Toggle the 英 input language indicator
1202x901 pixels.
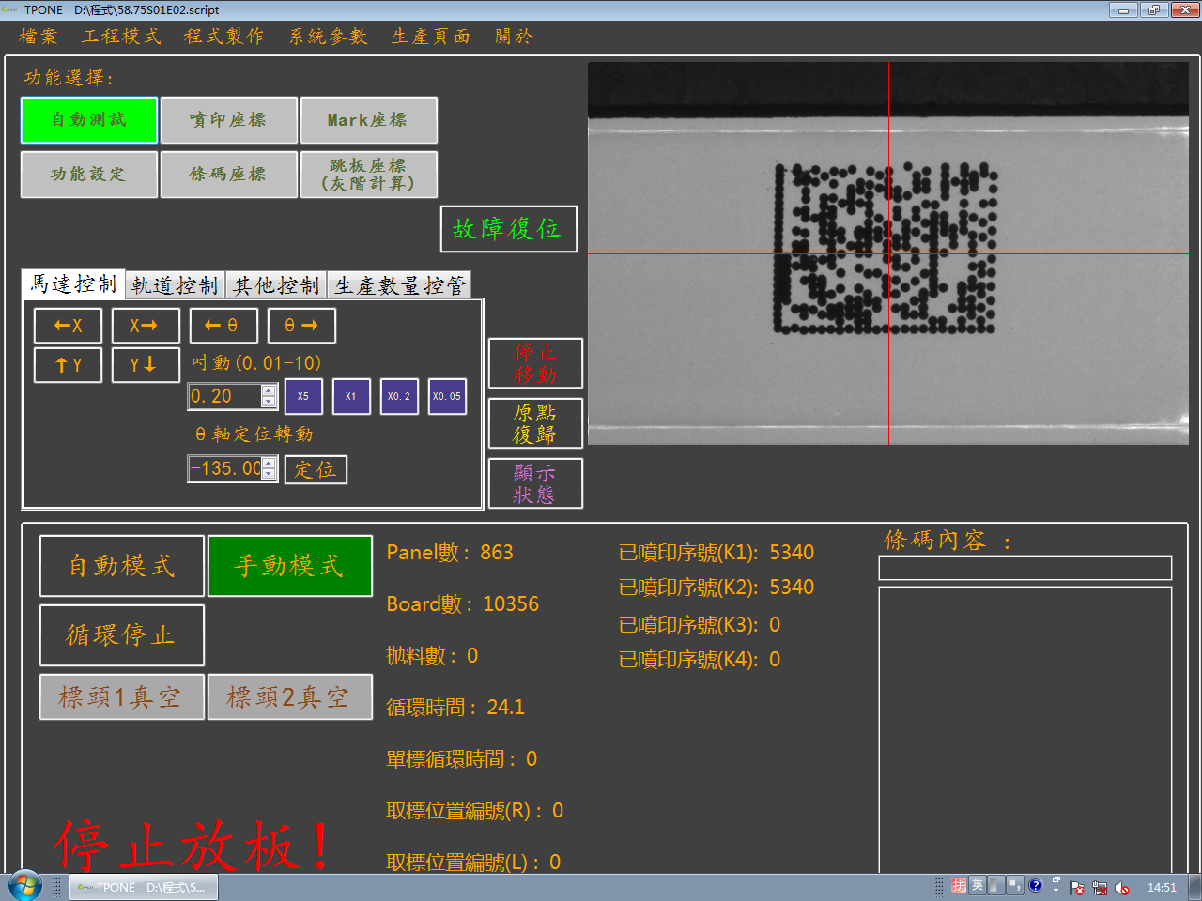pos(978,885)
